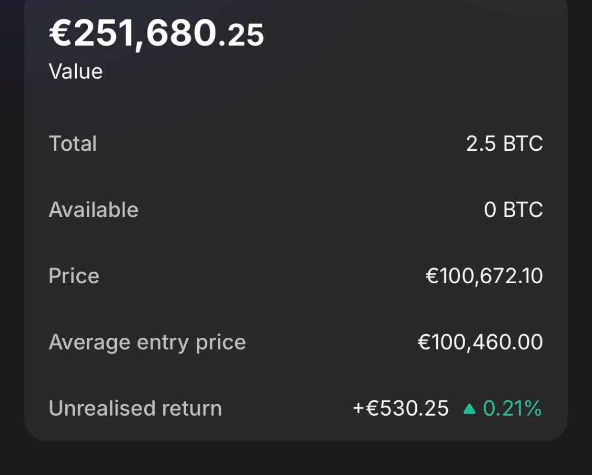Click the Price row label
This screenshot has width=592, height=475.
[74, 276]
